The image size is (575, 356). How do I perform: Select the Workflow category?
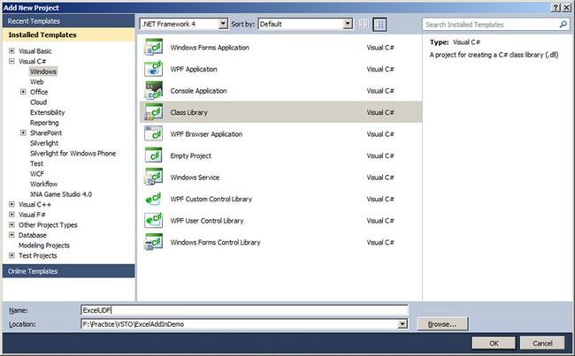click(x=43, y=184)
